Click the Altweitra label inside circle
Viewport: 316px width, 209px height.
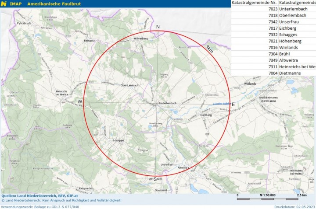[x=183, y=168]
